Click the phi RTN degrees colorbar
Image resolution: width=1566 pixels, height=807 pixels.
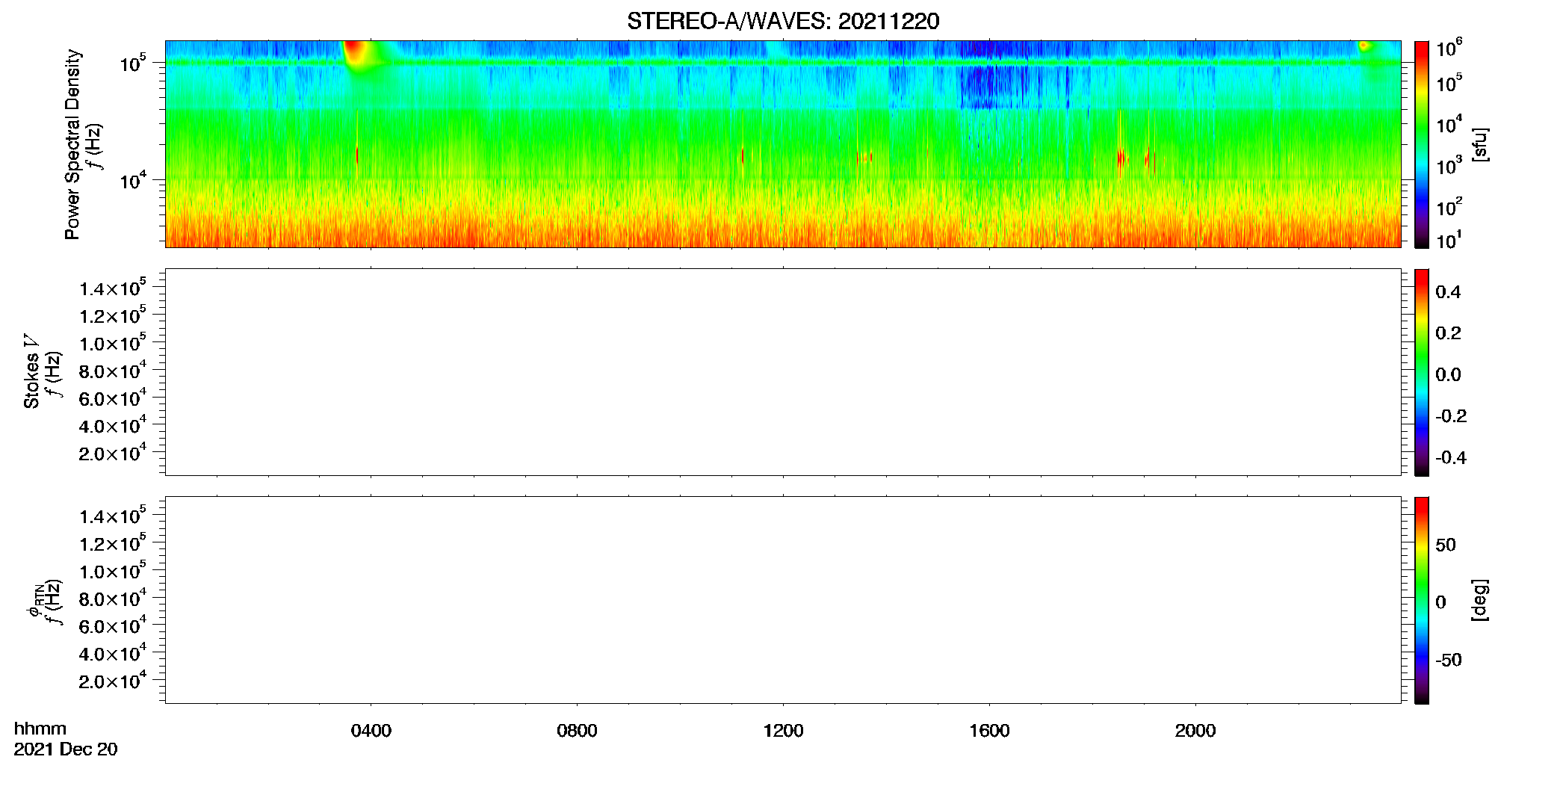pyautogui.click(x=1421, y=600)
